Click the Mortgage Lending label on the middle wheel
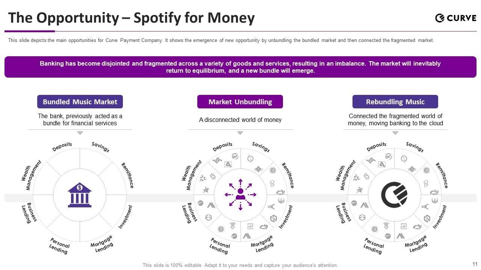The width and height of the screenshot is (481, 270). point(263,244)
